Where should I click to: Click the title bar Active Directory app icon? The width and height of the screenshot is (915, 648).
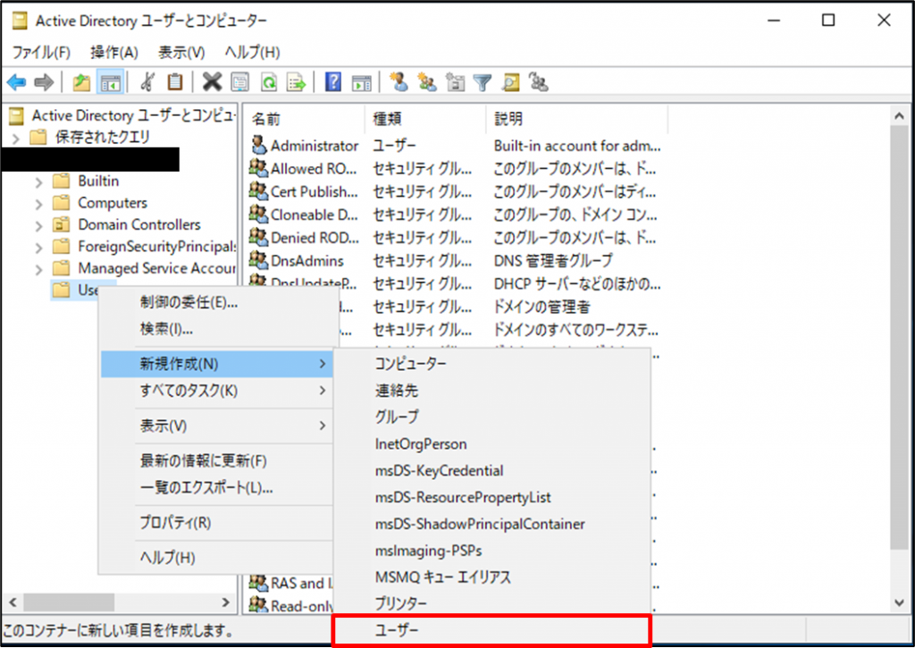pos(21,21)
